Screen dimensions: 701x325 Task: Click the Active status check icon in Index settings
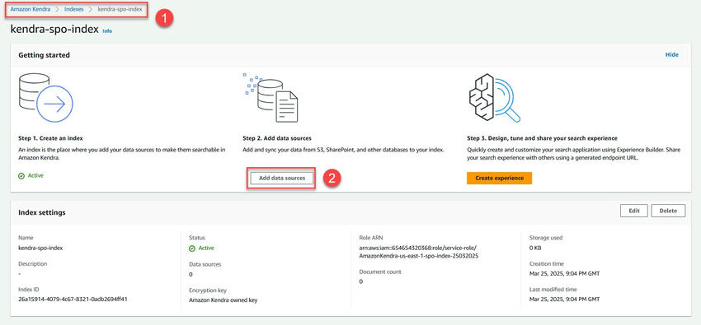[192, 248]
